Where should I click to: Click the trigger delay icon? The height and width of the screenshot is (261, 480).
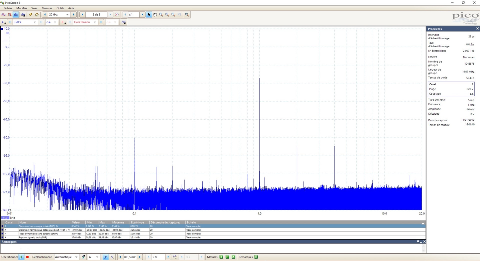[175, 257]
